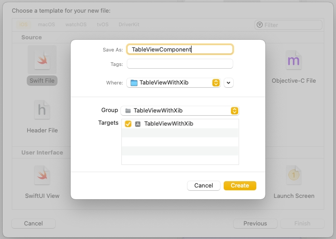Click the filter icon in search field

click(259, 25)
